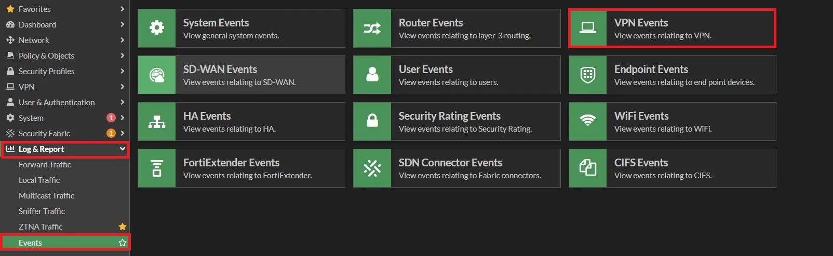Click the Security Fabric icon in sidebar
This screenshot has width=833, height=256.
point(10,133)
